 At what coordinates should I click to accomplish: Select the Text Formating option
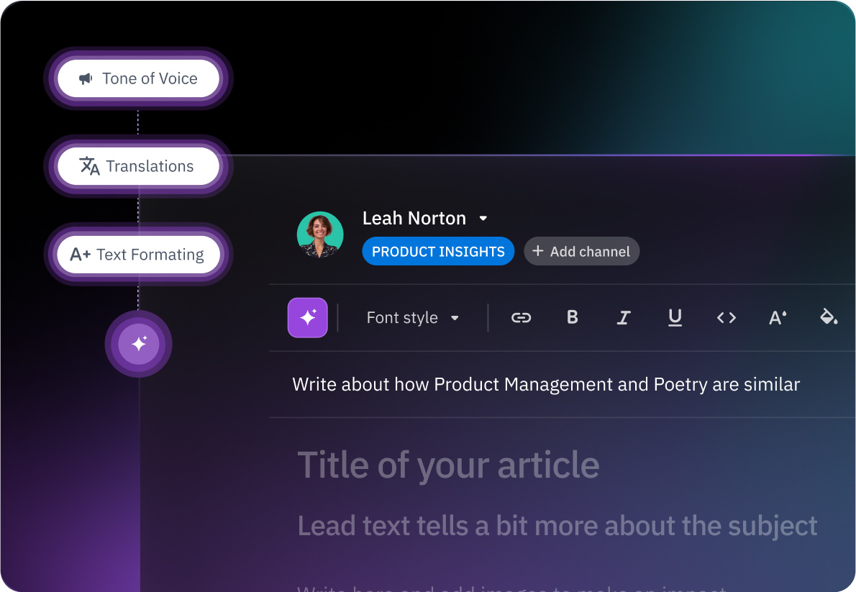(x=137, y=255)
